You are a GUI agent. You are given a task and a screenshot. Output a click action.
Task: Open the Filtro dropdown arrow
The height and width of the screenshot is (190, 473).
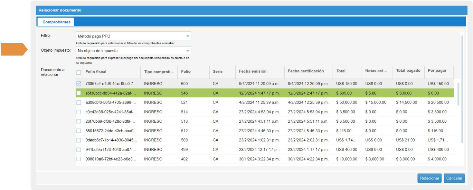(188, 36)
